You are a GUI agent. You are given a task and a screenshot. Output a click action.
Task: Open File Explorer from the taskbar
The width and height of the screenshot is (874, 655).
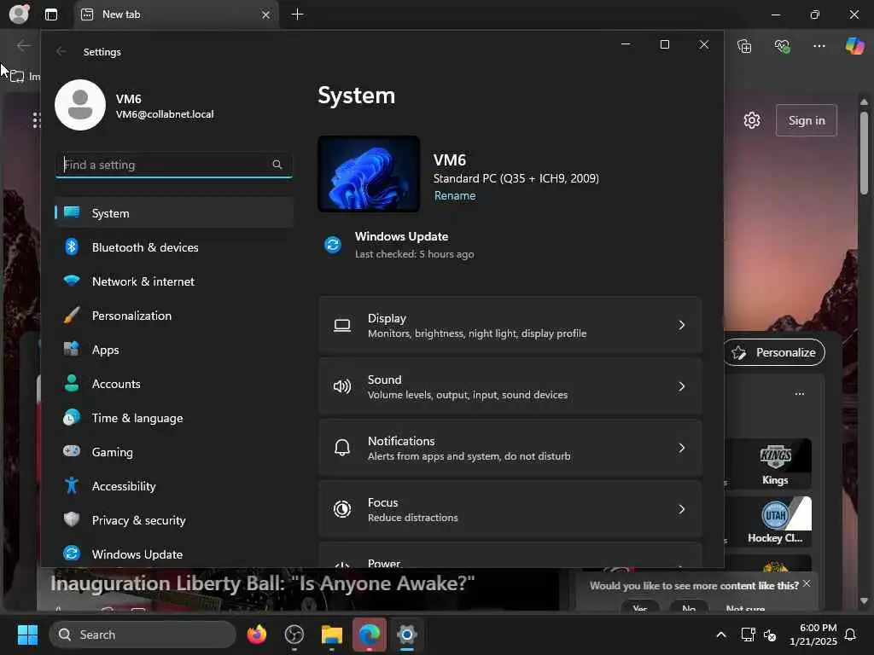coord(332,635)
